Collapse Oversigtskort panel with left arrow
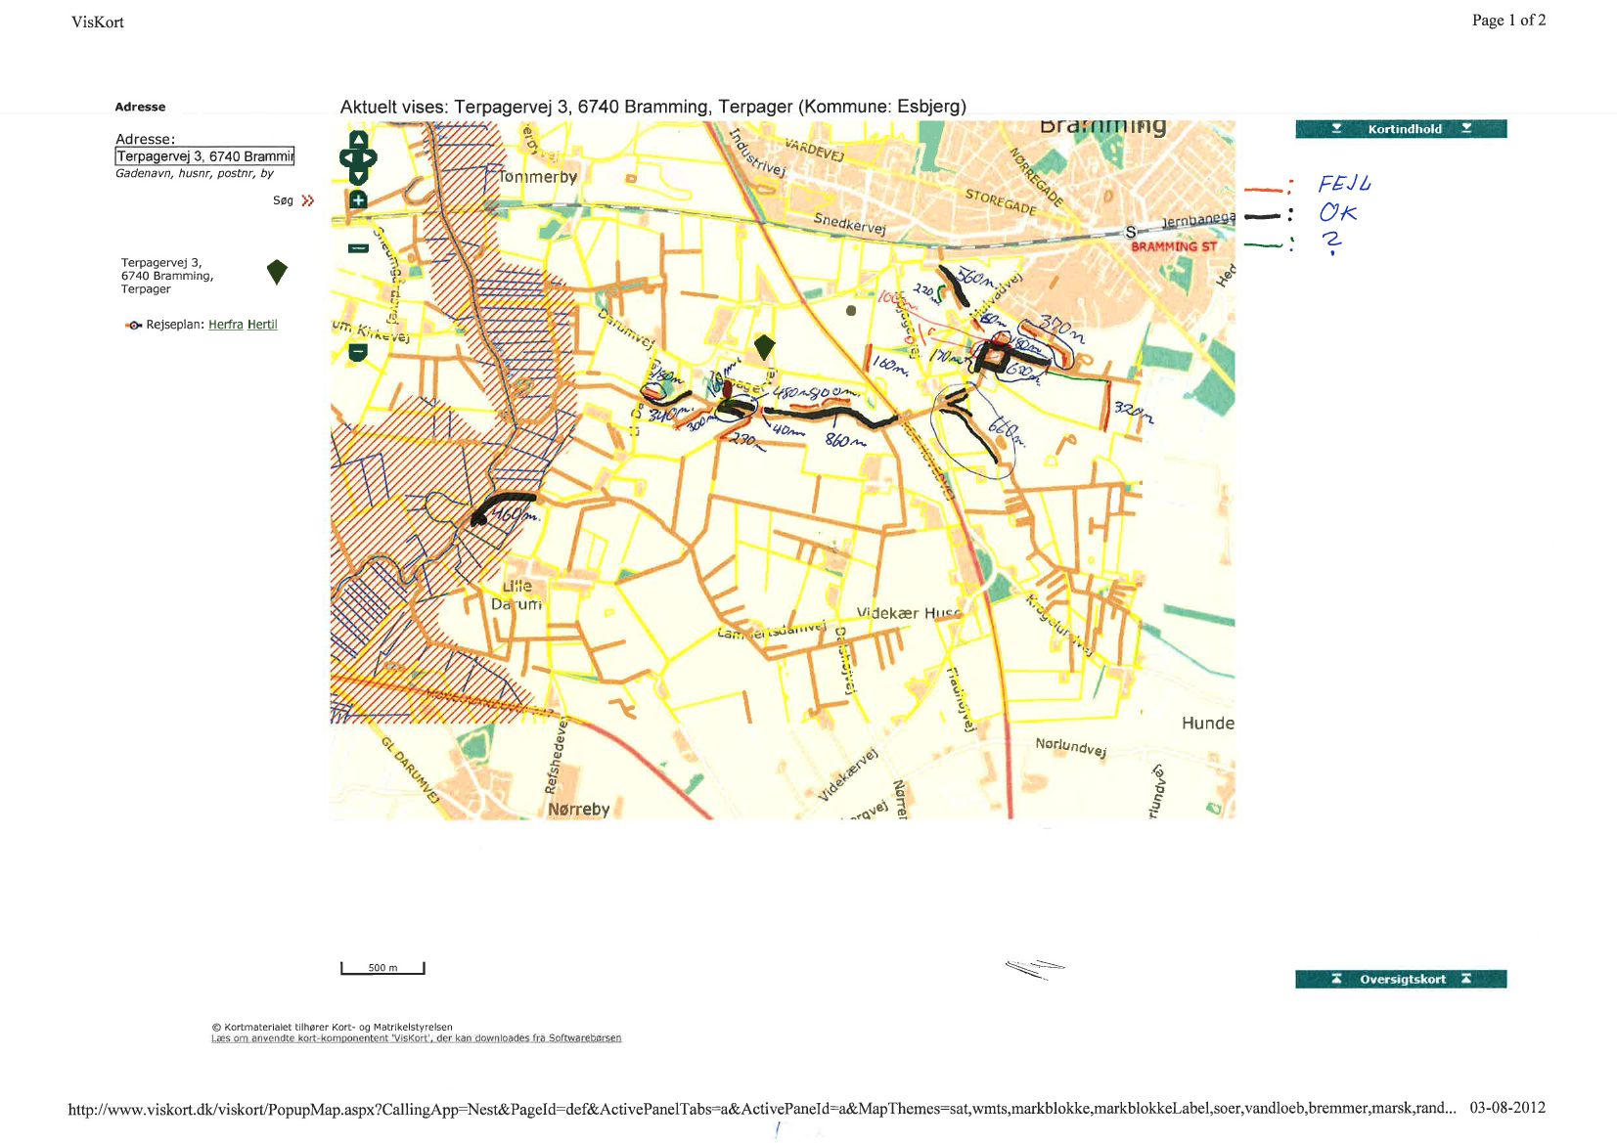 click(1336, 979)
